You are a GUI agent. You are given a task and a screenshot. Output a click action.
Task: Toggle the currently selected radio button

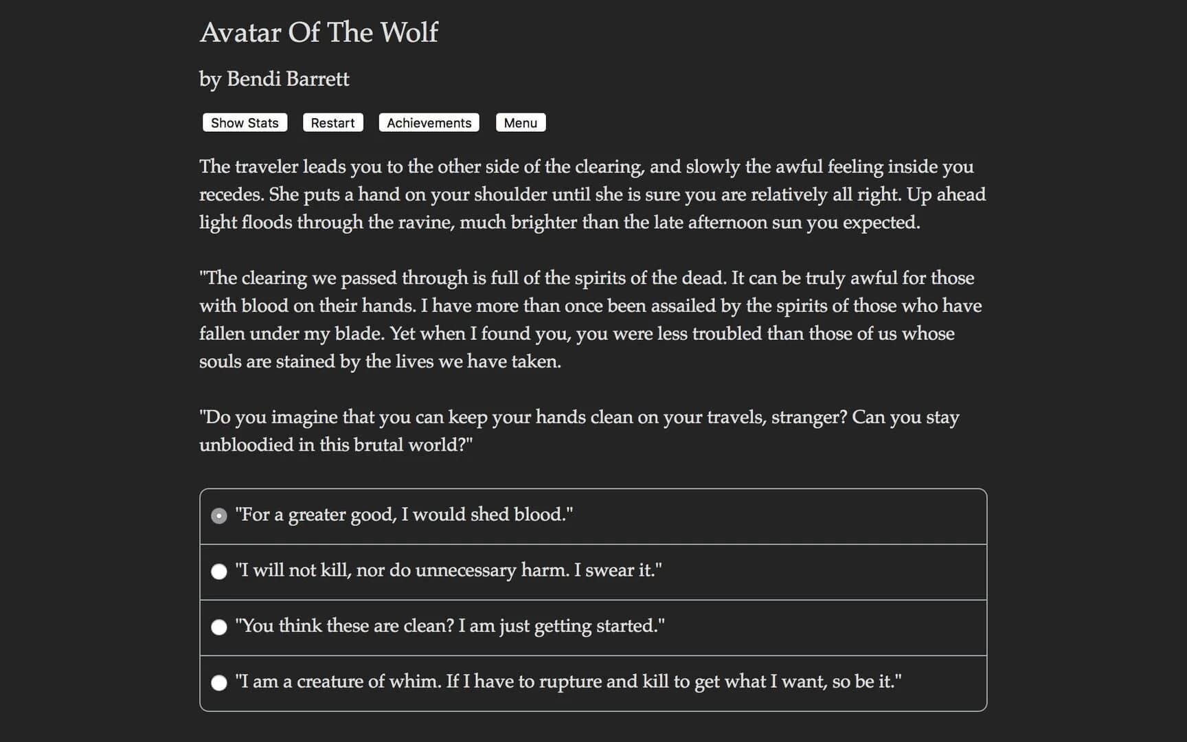pyautogui.click(x=218, y=515)
